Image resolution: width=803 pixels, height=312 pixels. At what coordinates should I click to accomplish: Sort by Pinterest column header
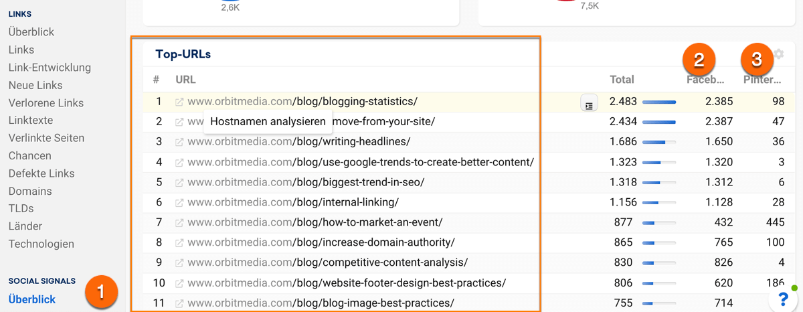(762, 80)
